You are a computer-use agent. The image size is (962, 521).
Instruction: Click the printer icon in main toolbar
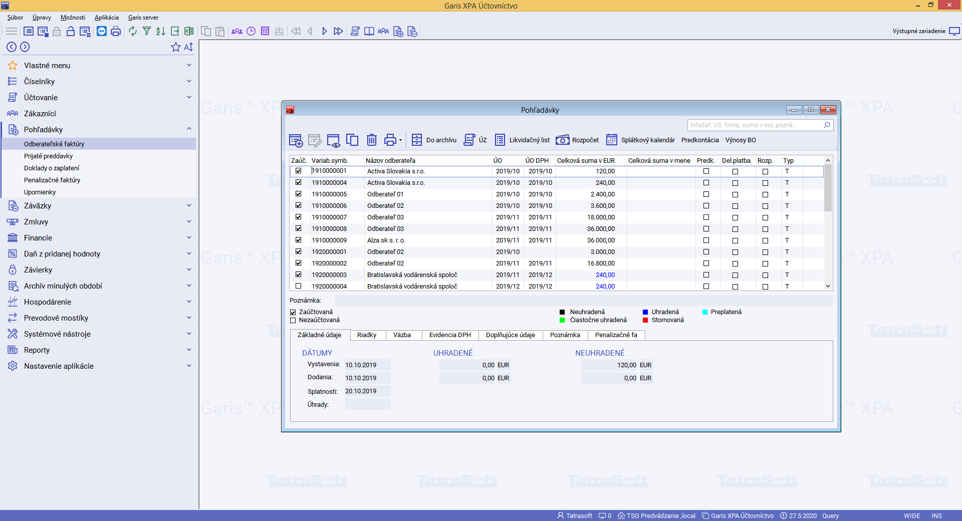click(116, 31)
